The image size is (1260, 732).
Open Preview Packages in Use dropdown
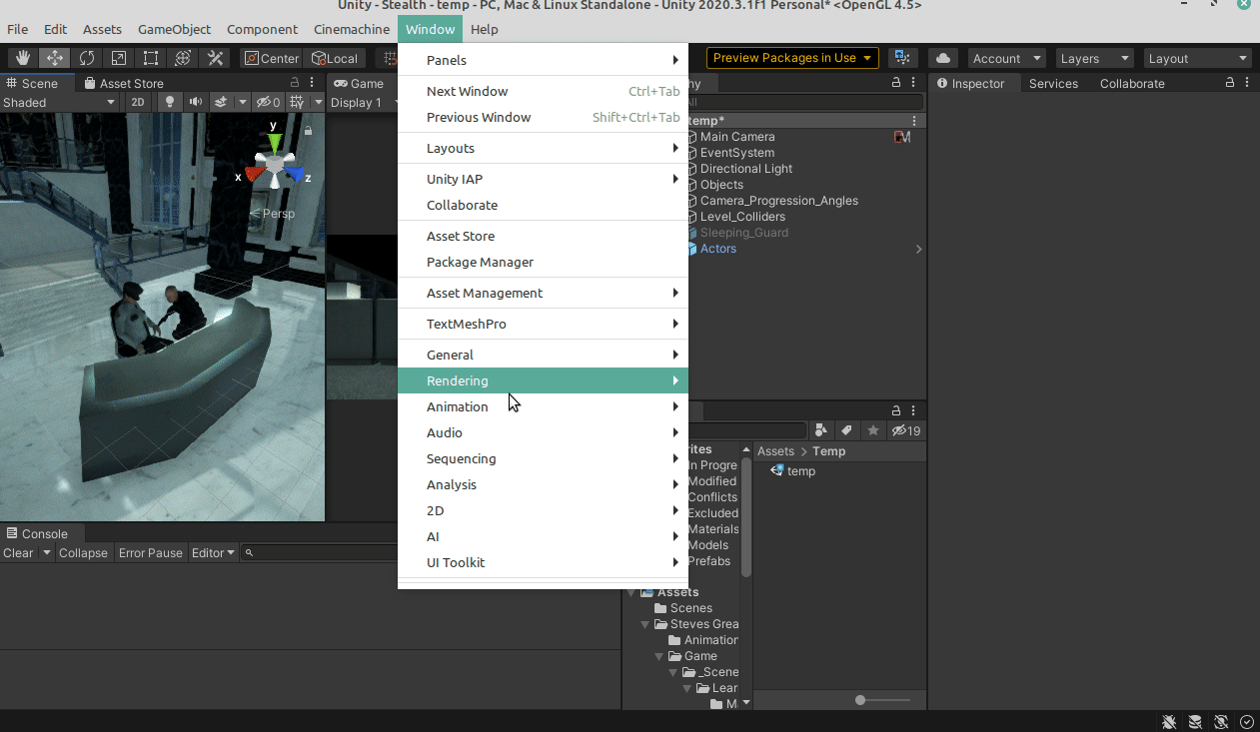[x=792, y=58]
